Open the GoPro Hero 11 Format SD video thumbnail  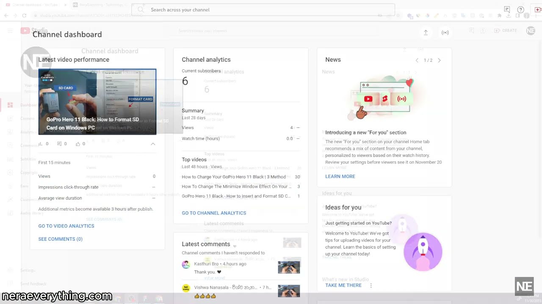point(97,102)
